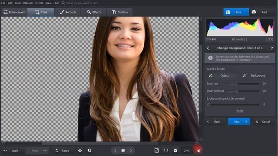
Task: Adjust the Brush size slider
Action: point(242,84)
